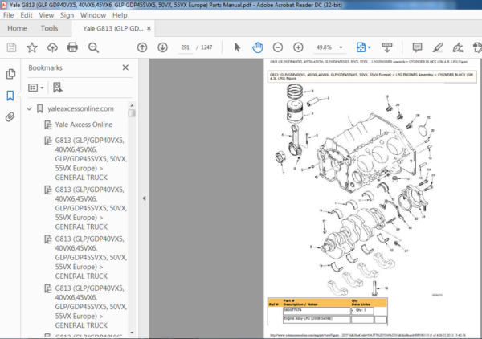Click the zoom percentage field 49.8%

[x=324, y=47]
